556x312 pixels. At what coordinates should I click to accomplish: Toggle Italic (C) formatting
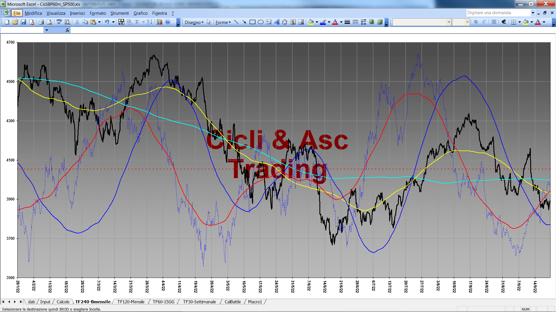(484, 22)
